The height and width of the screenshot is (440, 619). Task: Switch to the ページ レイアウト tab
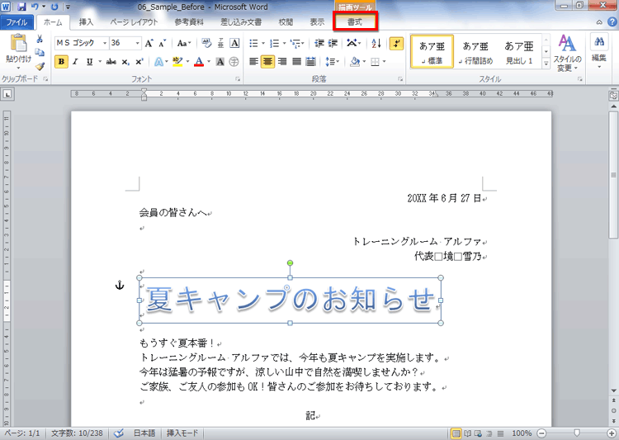(x=134, y=22)
